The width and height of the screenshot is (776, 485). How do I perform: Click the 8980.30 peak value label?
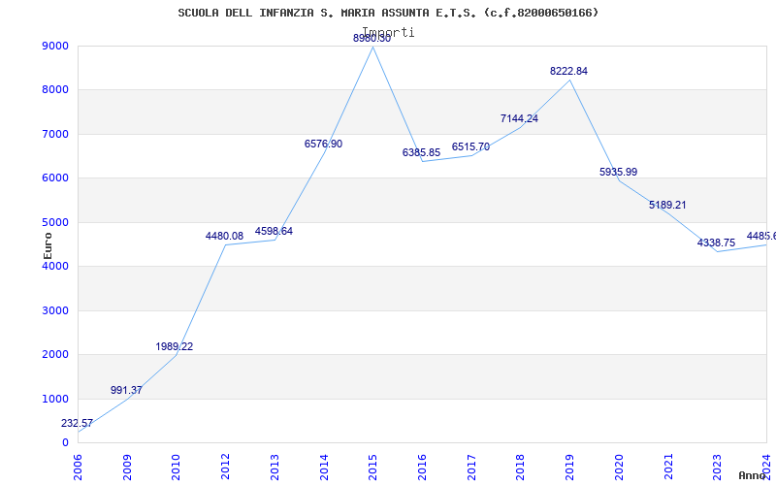(x=372, y=38)
